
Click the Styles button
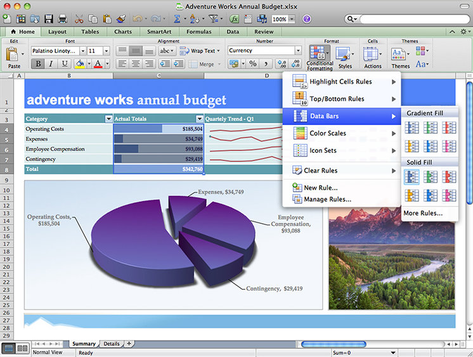[345, 58]
